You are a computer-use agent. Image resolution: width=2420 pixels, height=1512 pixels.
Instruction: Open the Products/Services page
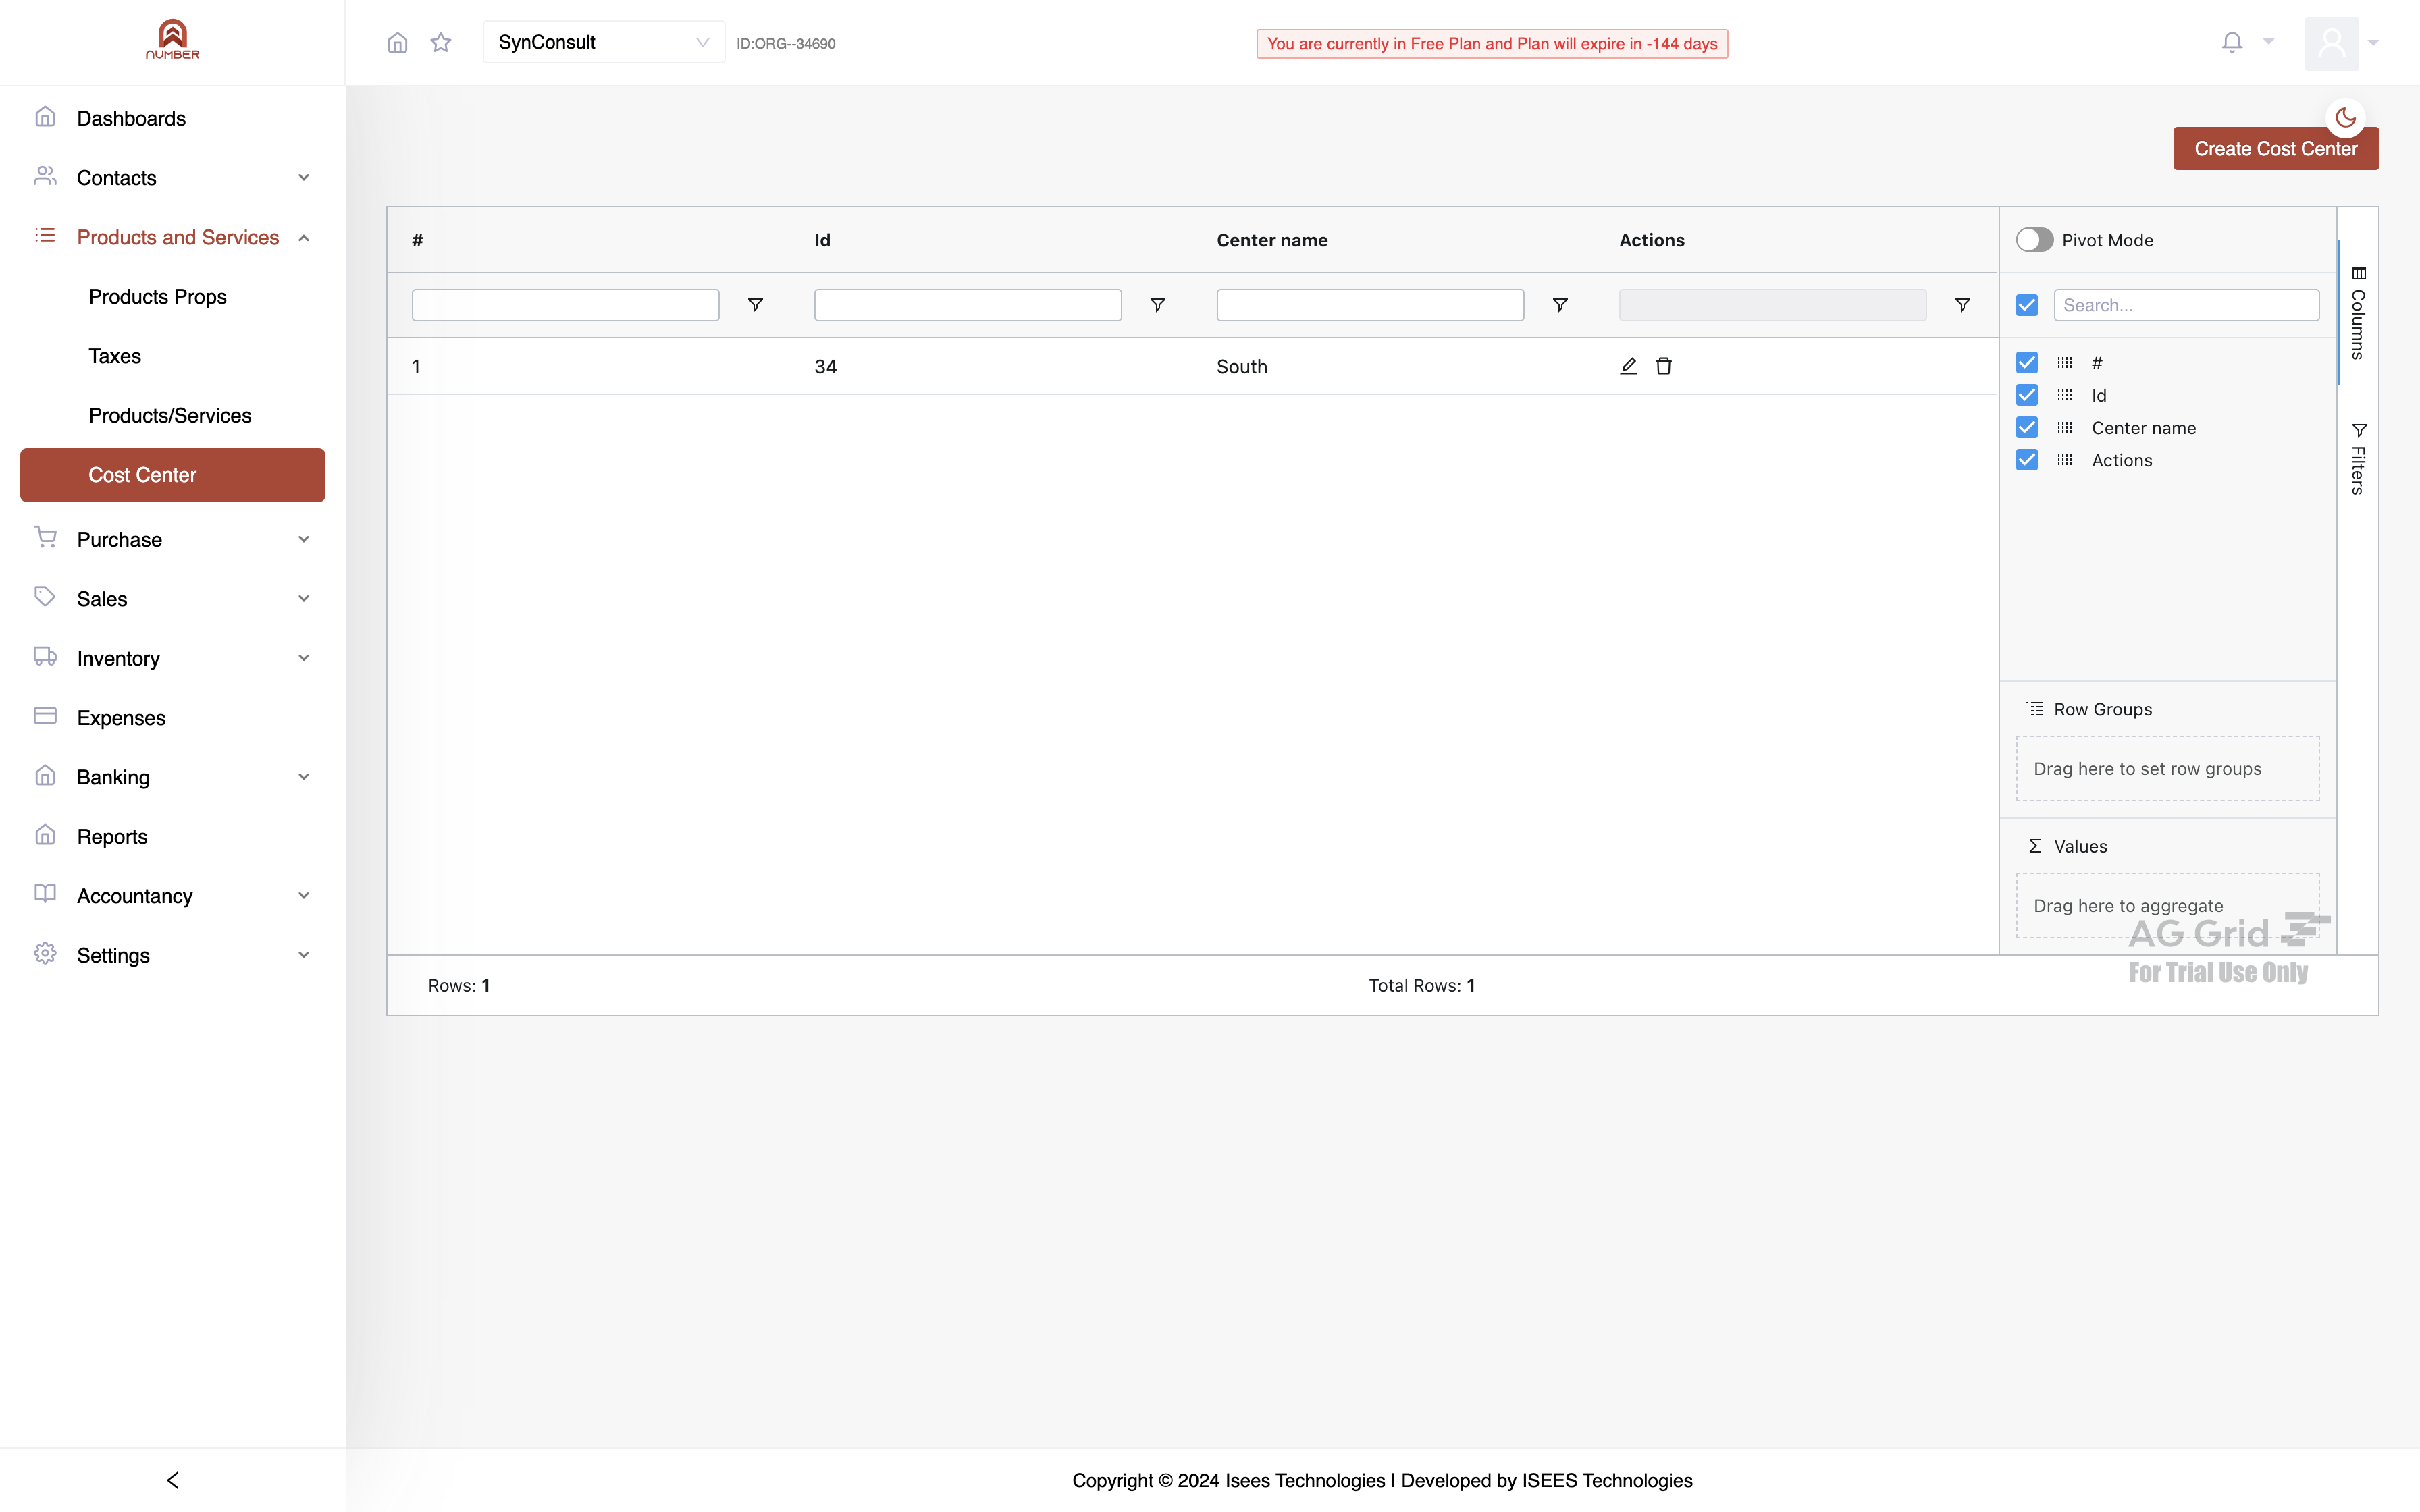coord(170,415)
